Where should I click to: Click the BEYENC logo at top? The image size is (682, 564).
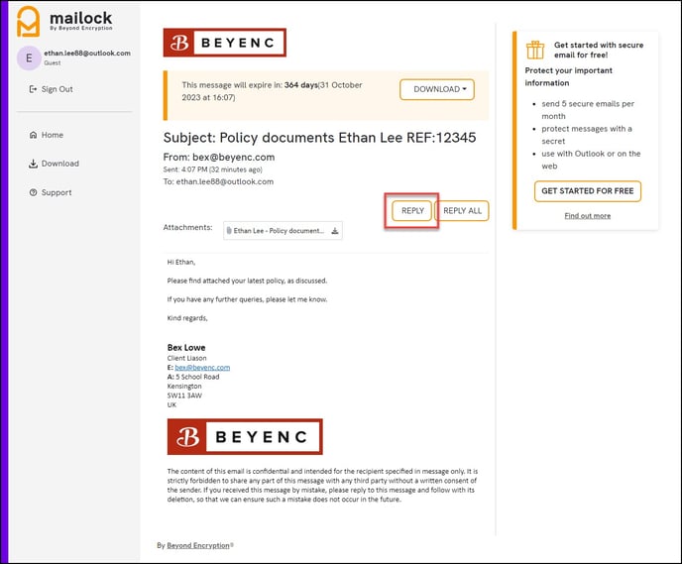224,43
